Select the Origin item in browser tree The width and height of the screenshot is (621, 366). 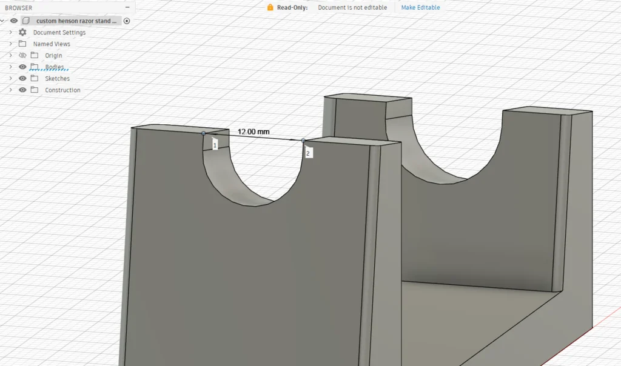pyautogui.click(x=53, y=55)
